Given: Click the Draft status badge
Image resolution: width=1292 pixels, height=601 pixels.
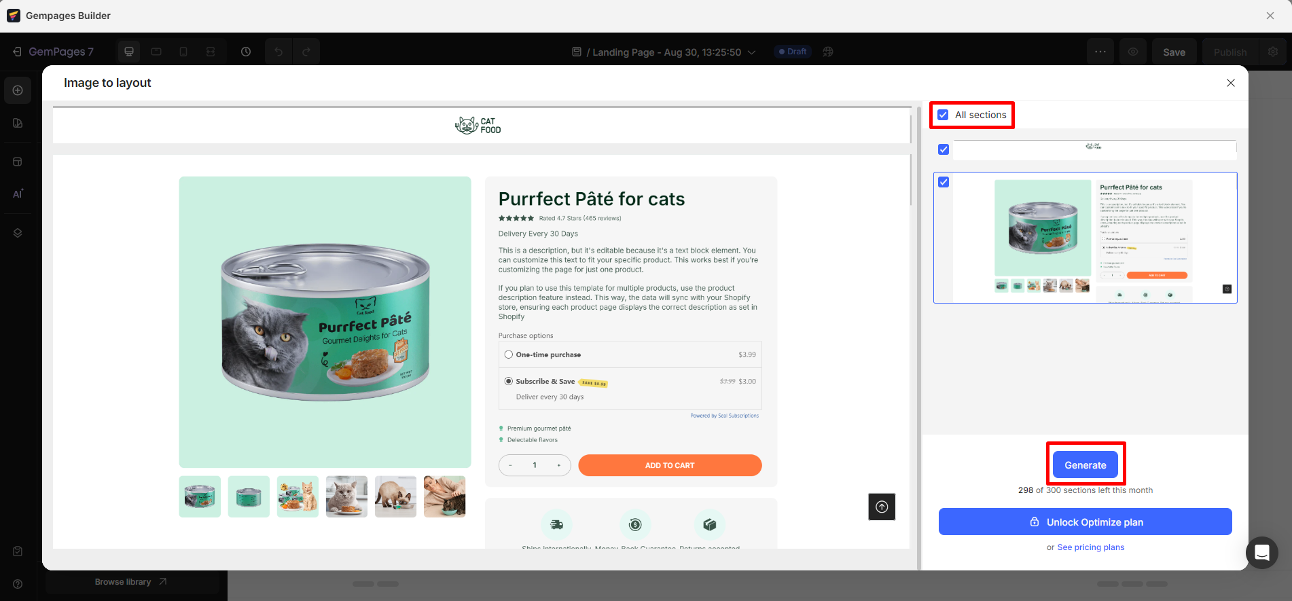Looking at the screenshot, I should [792, 51].
